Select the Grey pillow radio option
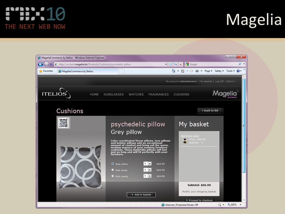 pos(113,163)
